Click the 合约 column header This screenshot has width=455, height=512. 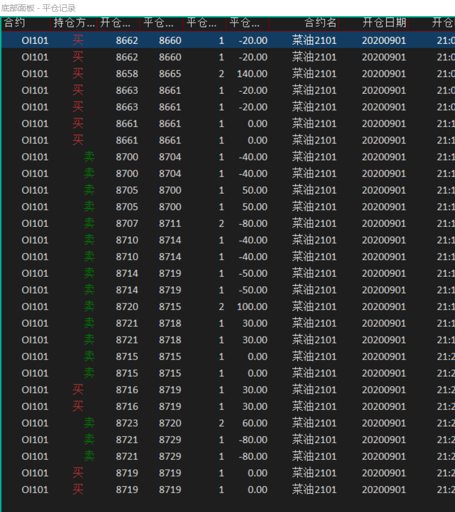14,23
